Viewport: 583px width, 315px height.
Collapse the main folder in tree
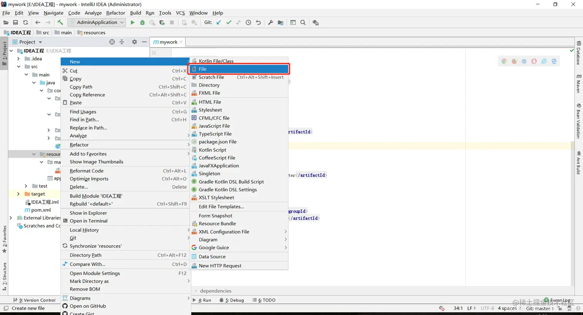click(x=26, y=75)
